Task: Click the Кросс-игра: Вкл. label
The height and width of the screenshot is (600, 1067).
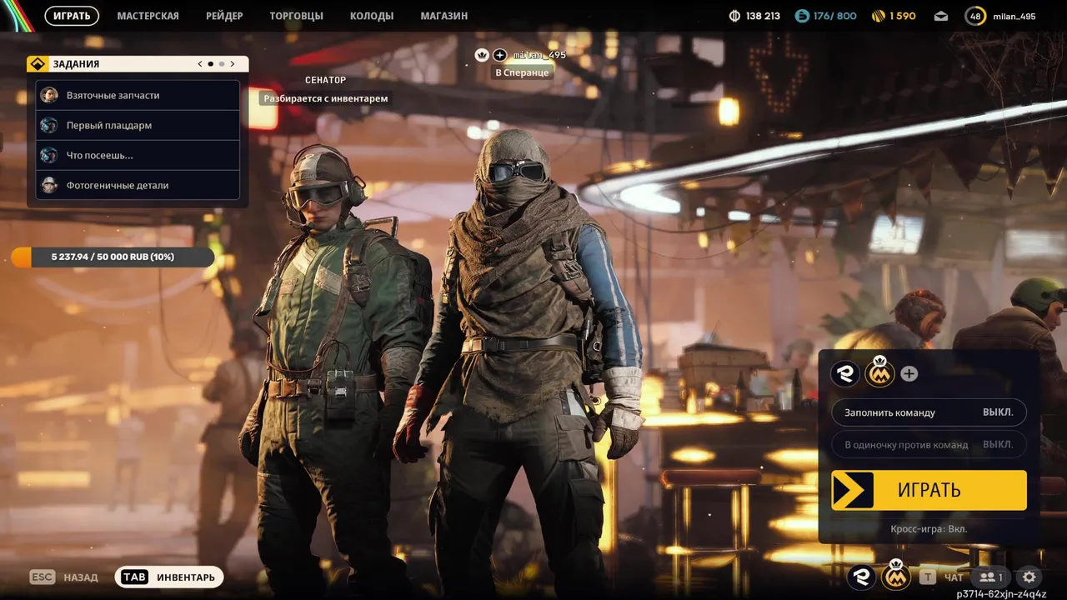Action: (929, 528)
